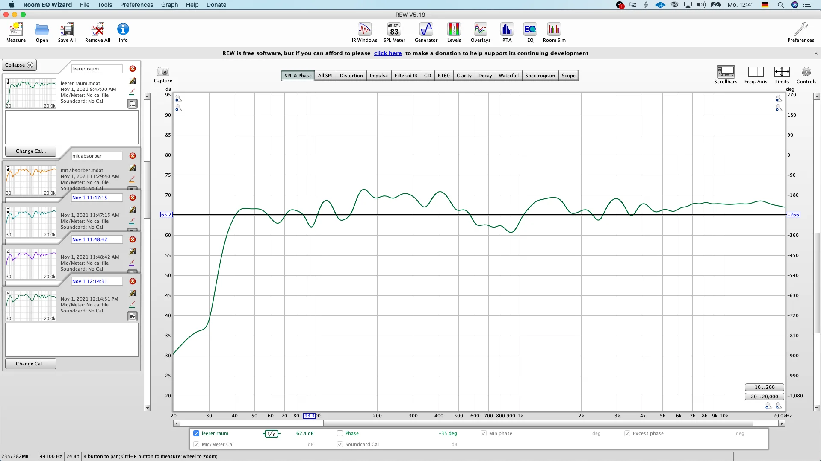
Task: Open a measurement file with Open icon
Action: pos(42,32)
